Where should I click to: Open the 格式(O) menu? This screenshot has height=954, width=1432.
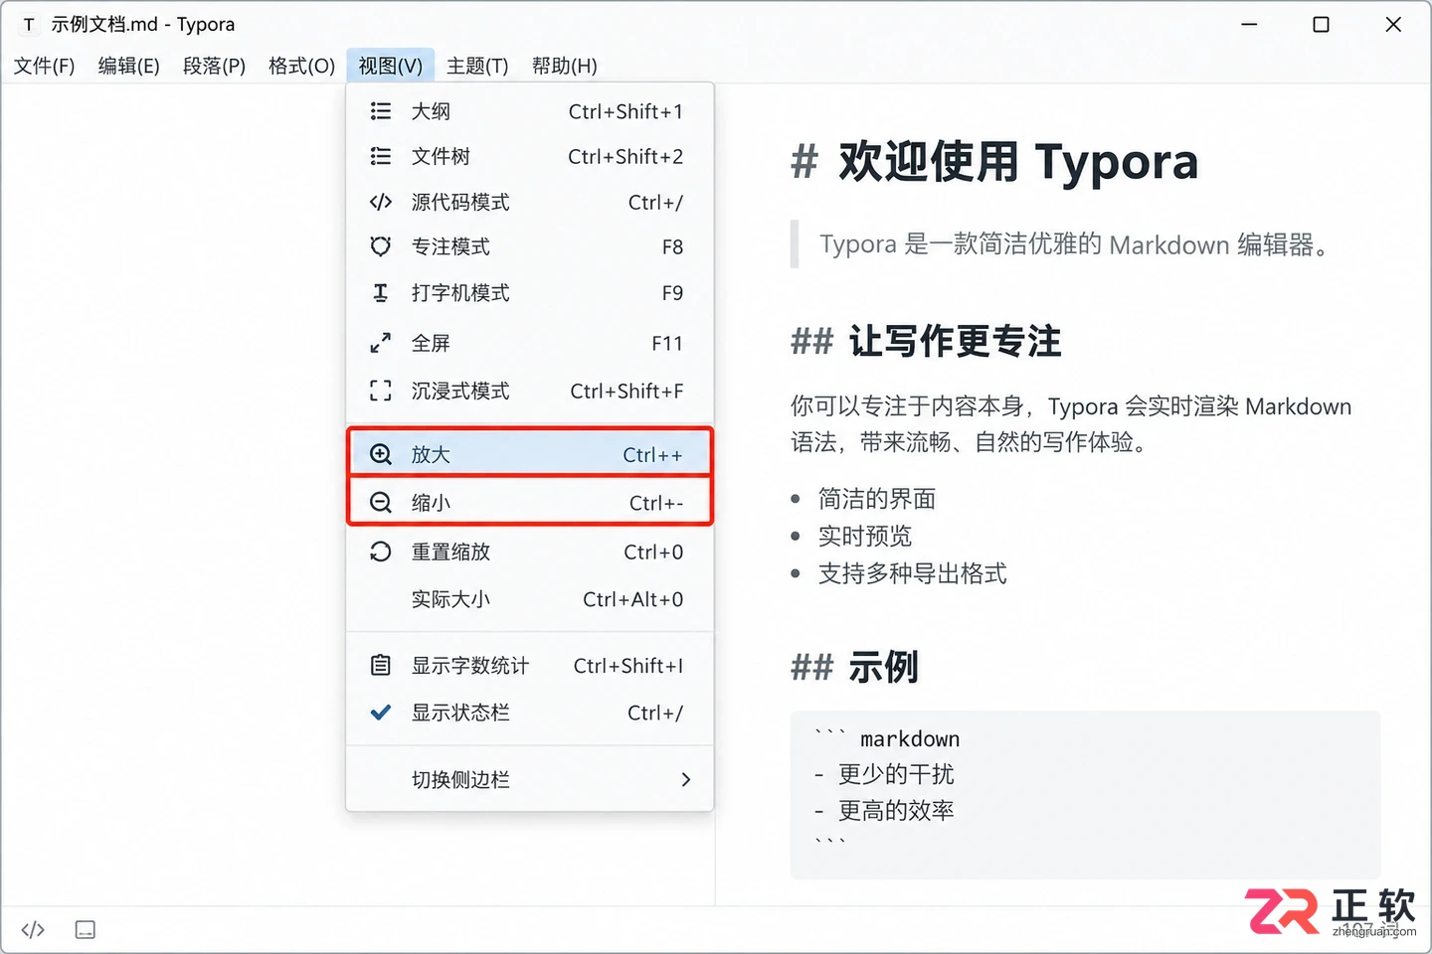302,66
